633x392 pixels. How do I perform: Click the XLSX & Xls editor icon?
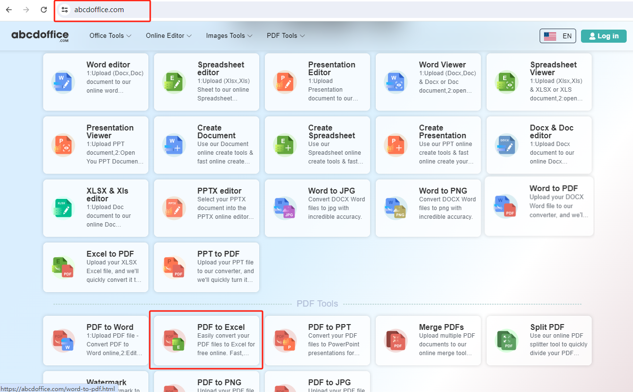[x=63, y=208]
